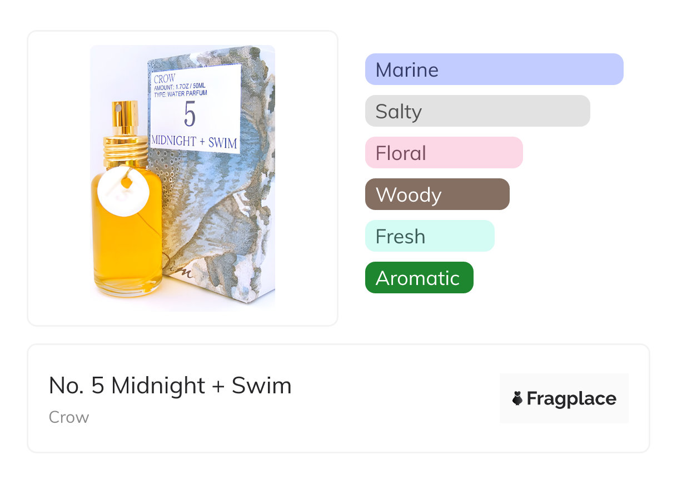The height and width of the screenshot is (480, 677).
Task: Open the No. 5 Midnight + Swim title
Action: (x=170, y=386)
